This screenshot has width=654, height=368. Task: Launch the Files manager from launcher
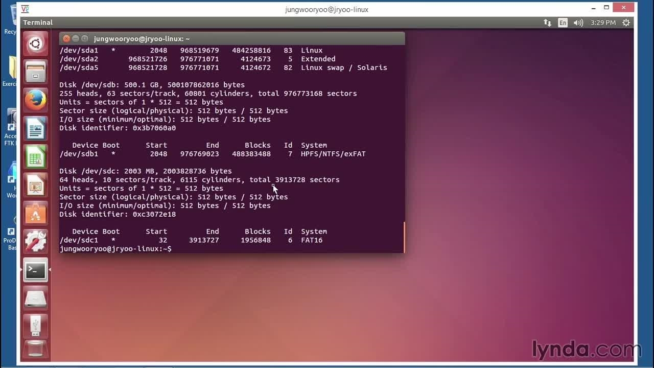(x=35, y=72)
